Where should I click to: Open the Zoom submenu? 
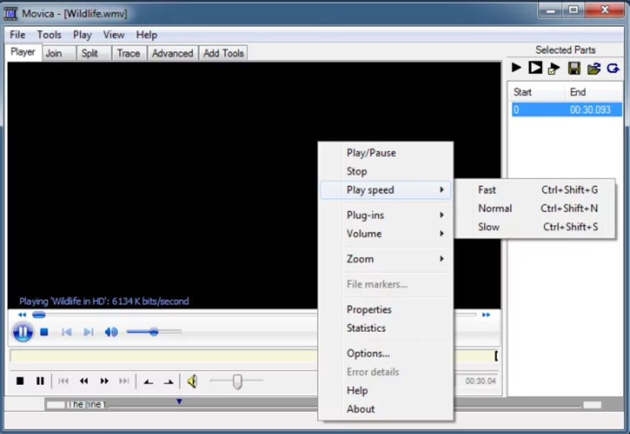point(360,259)
